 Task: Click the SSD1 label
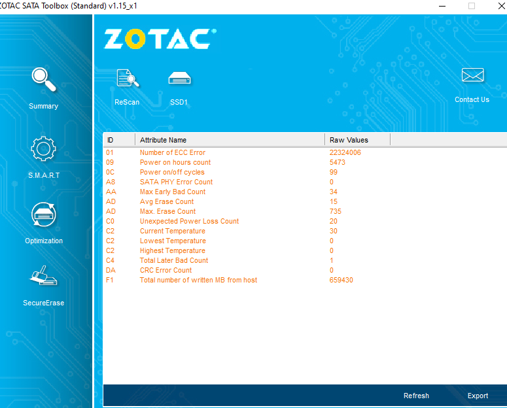pyautogui.click(x=179, y=102)
